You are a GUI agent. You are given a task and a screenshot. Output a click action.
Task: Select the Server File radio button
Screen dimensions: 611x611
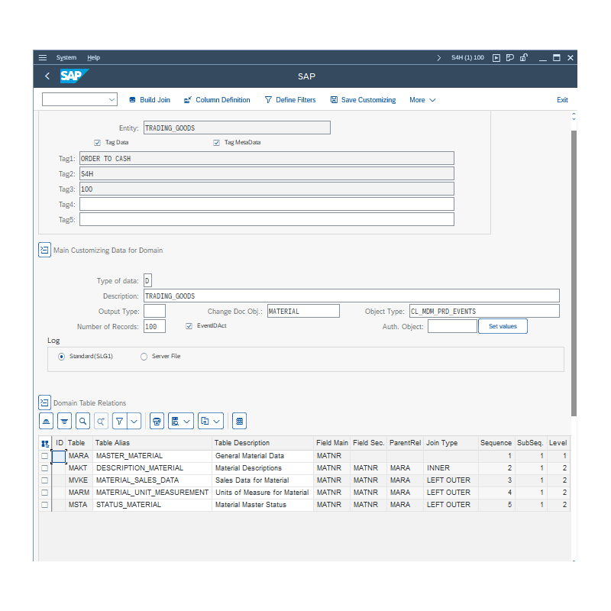pyautogui.click(x=144, y=357)
